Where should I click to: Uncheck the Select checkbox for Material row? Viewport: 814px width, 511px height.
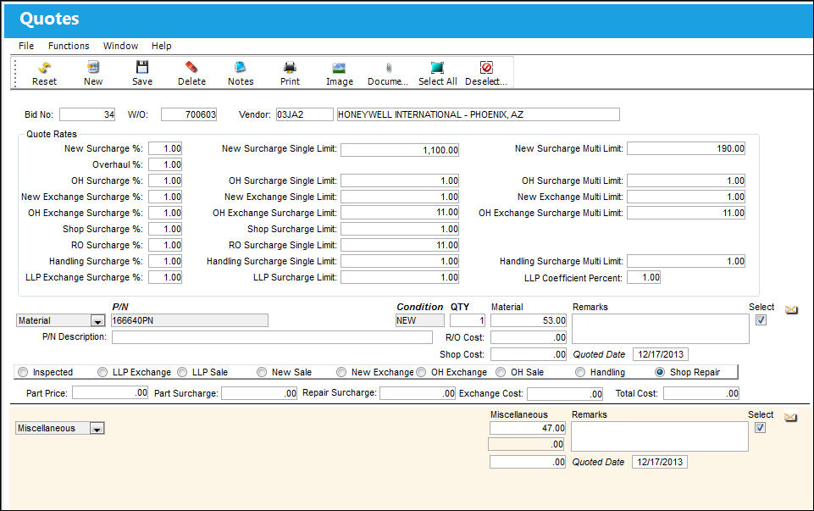pyautogui.click(x=761, y=319)
